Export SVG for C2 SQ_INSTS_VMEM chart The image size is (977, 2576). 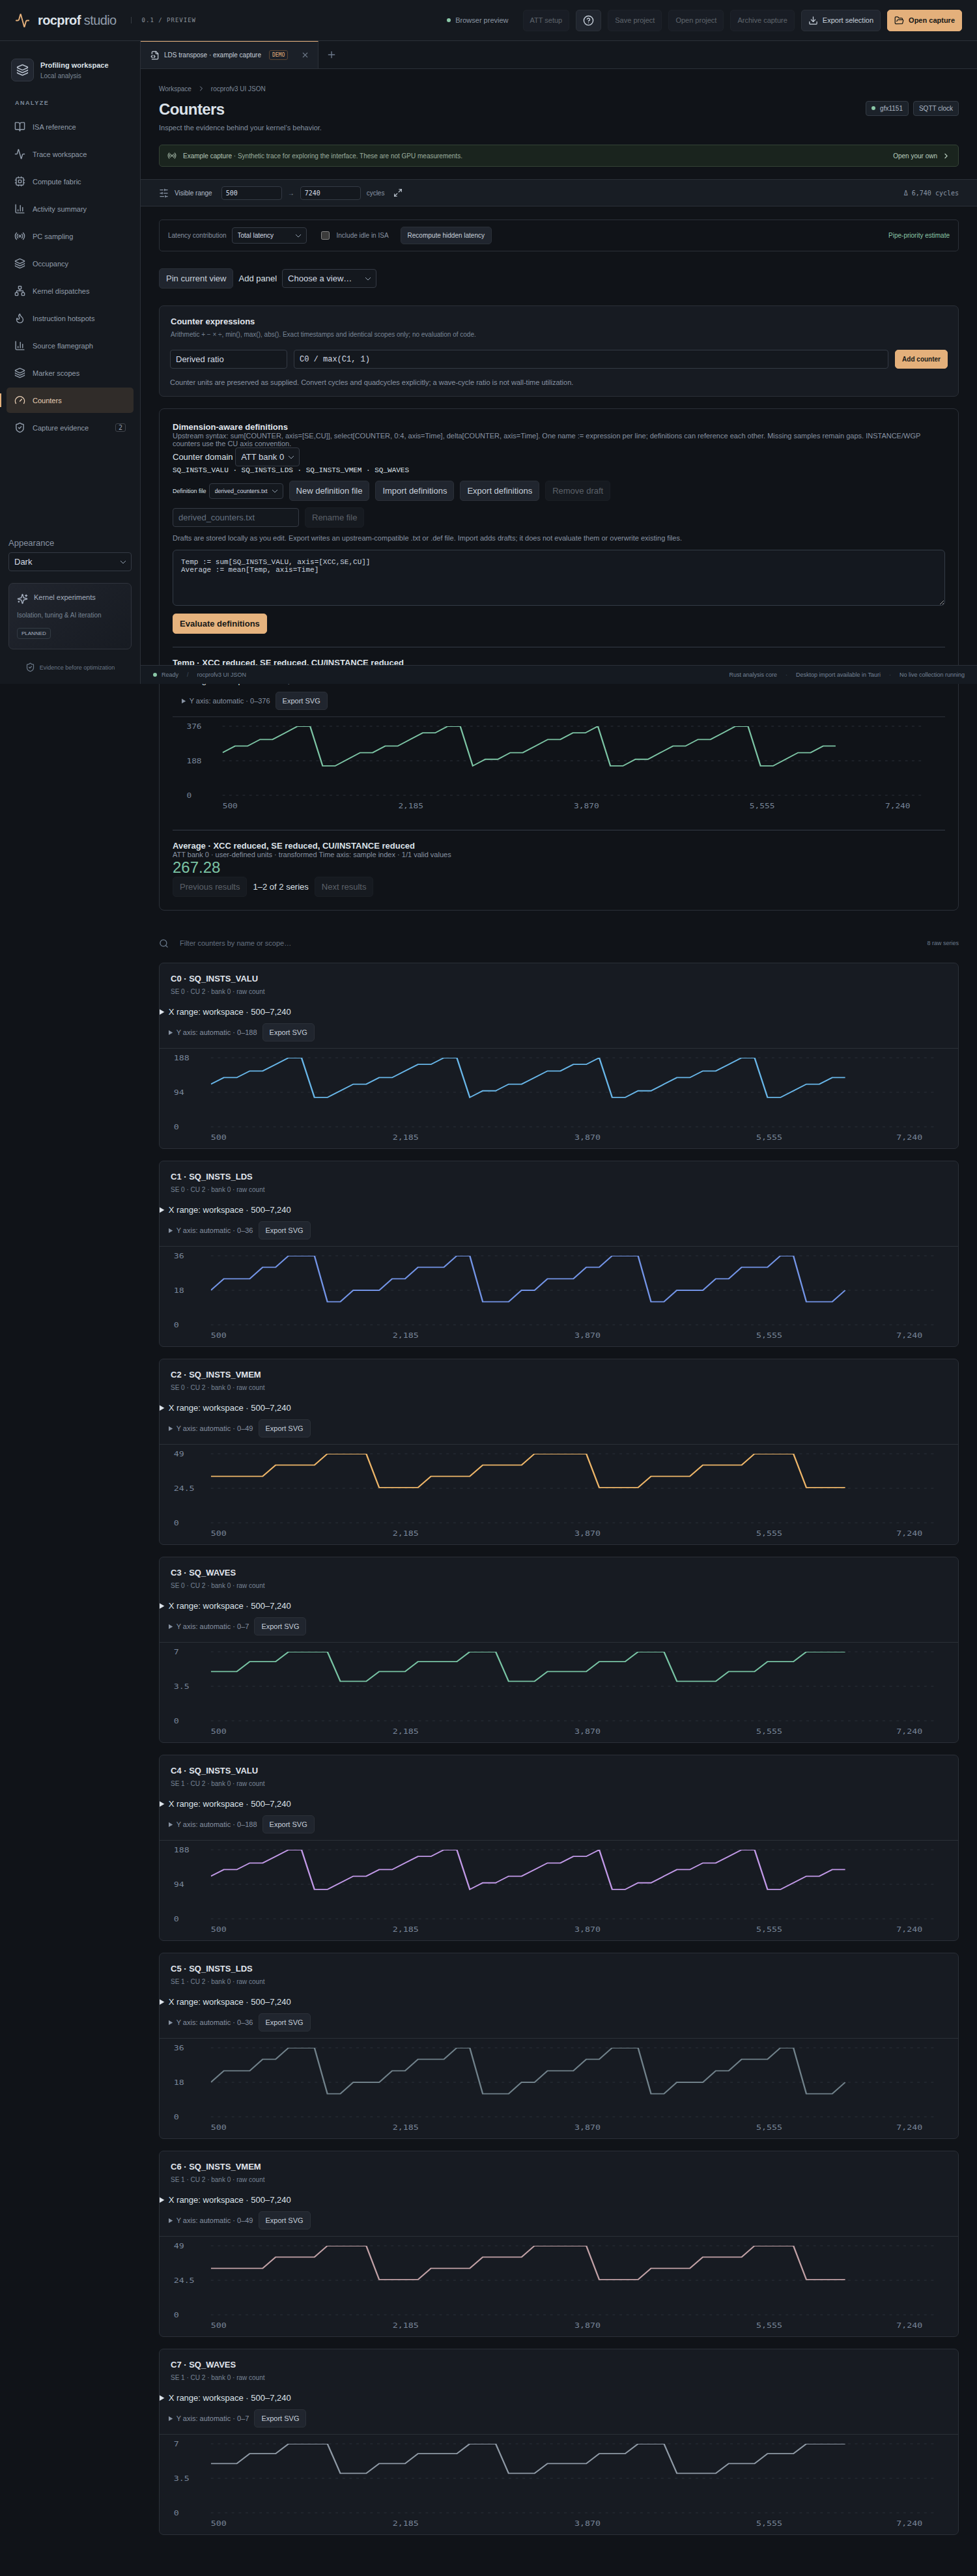point(284,1428)
